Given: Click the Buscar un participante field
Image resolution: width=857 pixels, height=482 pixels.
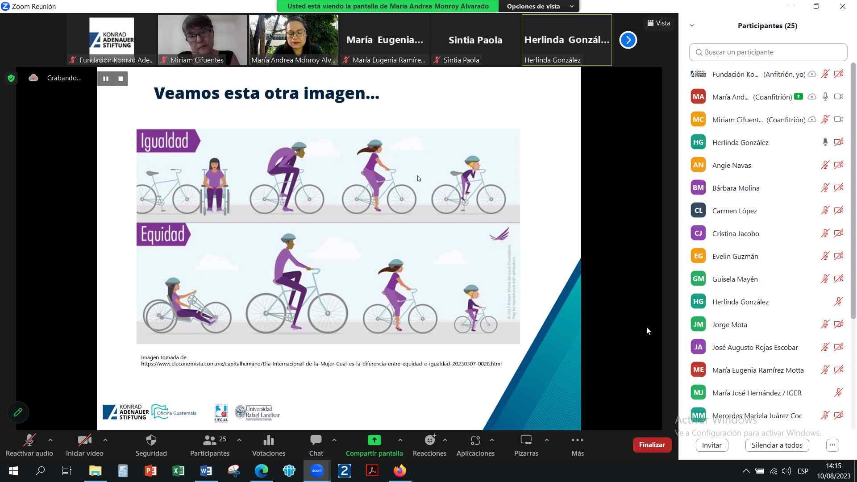Looking at the screenshot, I should pos(768,52).
